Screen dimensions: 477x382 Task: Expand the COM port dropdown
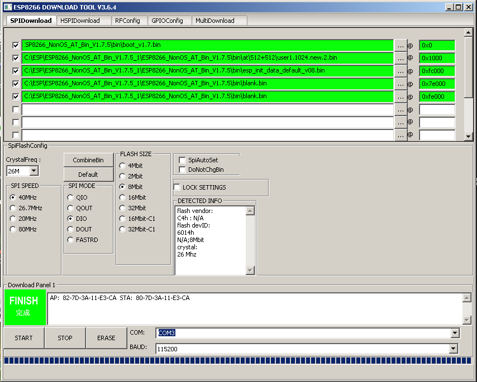(x=454, y=333)
